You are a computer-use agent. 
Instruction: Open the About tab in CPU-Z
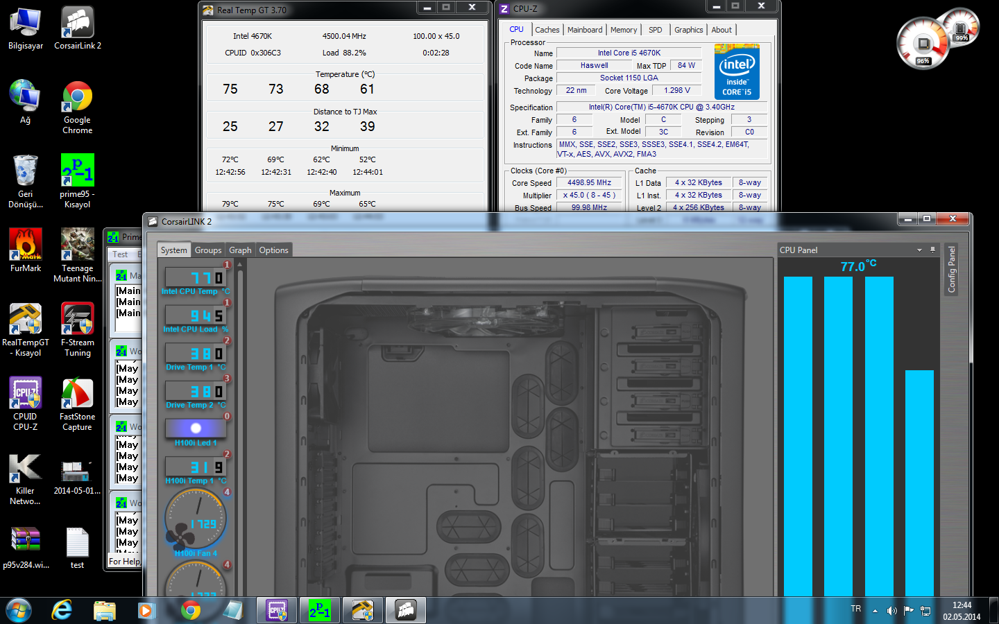[x=721, y=30]
